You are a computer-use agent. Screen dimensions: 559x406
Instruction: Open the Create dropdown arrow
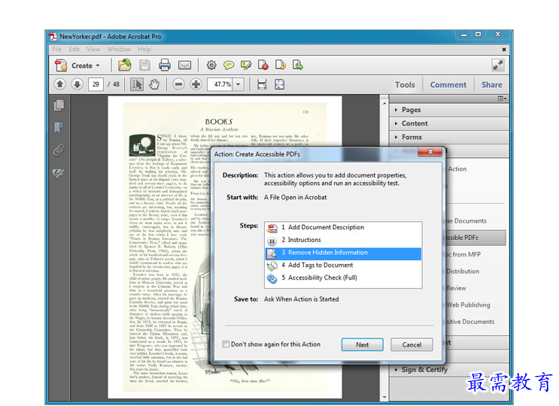(98, 66)
